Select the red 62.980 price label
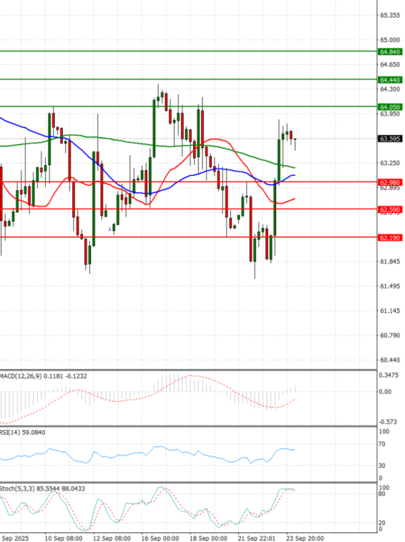The image size is (405, 542). (390, 183)
